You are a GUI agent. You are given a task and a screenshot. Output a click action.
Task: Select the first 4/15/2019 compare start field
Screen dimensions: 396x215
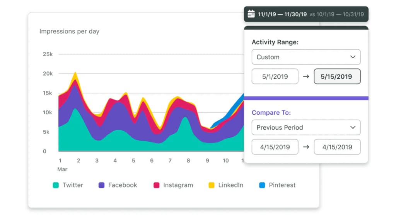pos(275,147)
